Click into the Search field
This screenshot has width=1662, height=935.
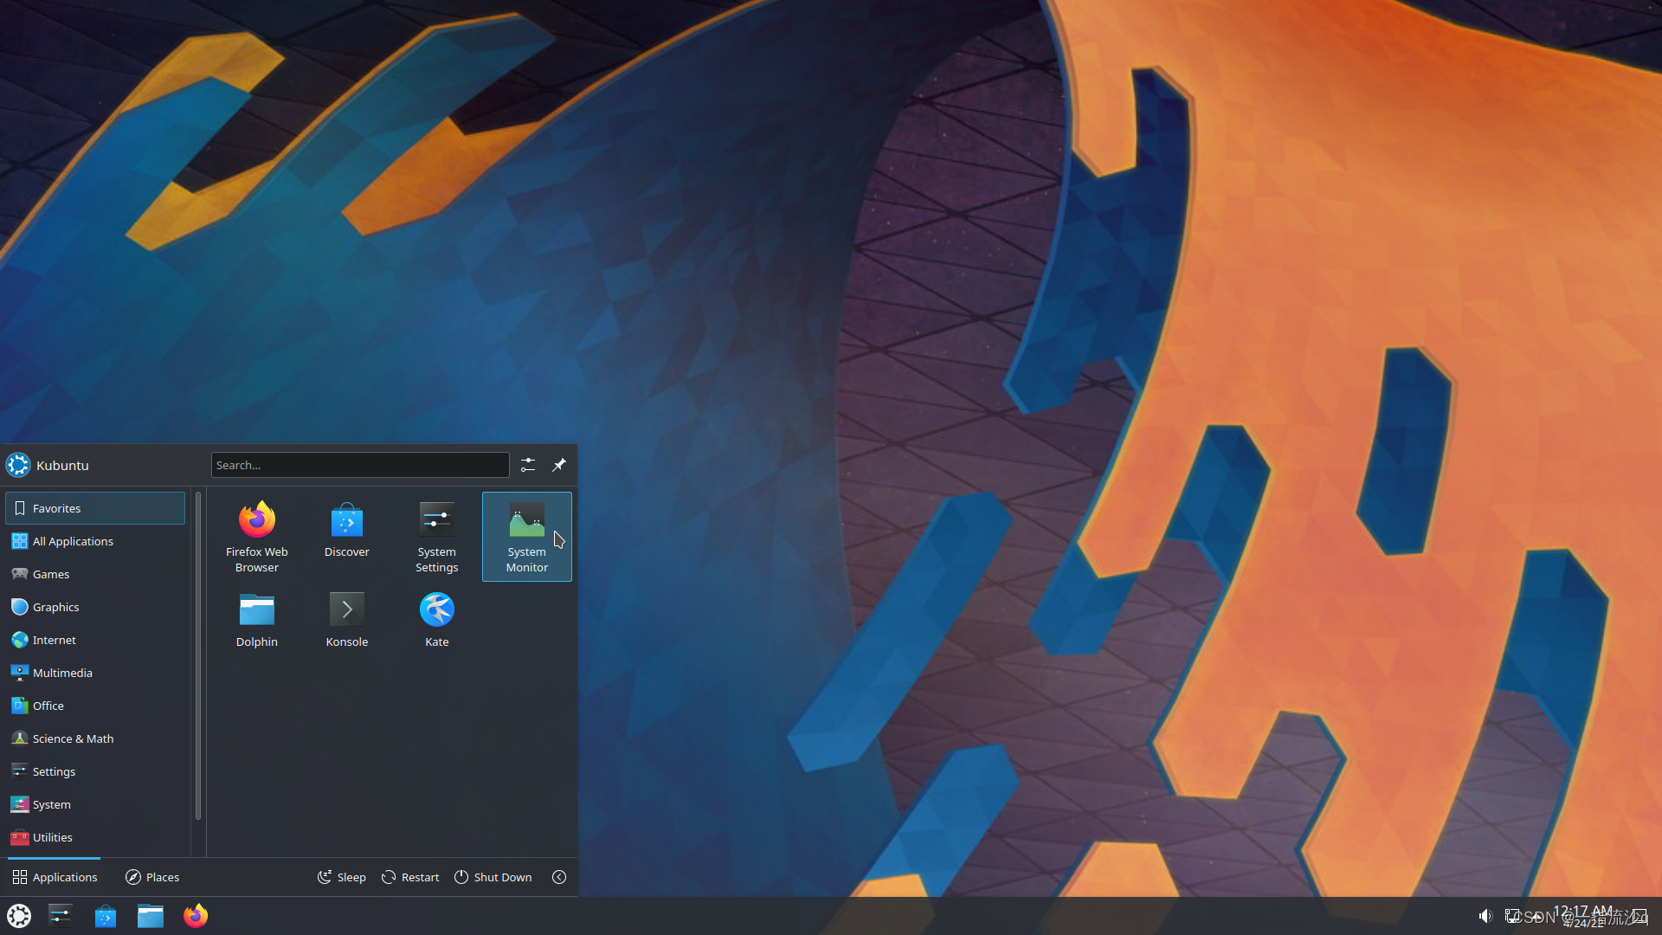pyautogui.click(x=360, y=465)
